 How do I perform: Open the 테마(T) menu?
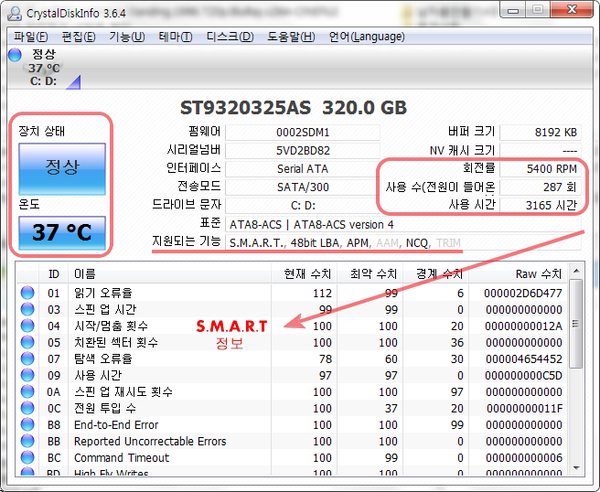coord(176,37)
